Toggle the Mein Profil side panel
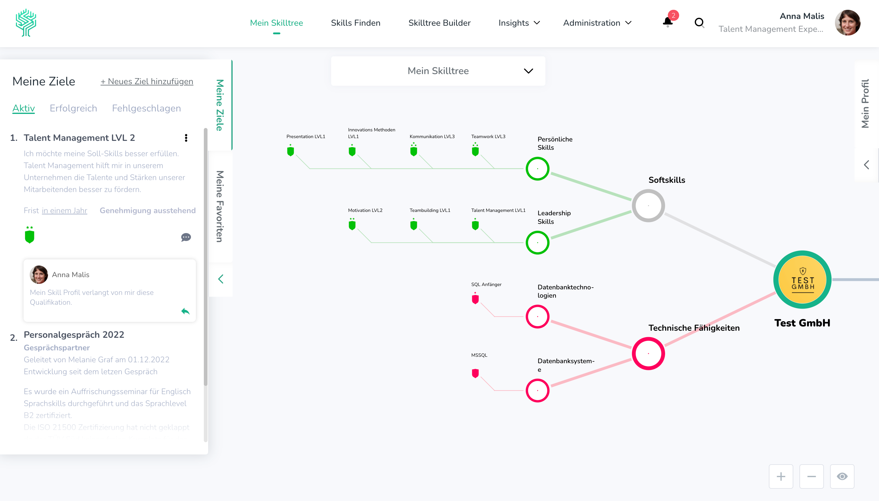 pos(865,103)
